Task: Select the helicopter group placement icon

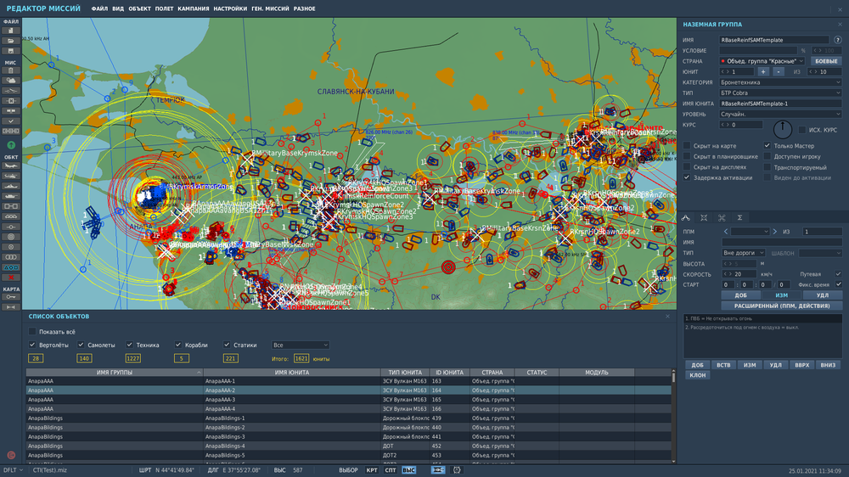Action: [x=11, y=177]
